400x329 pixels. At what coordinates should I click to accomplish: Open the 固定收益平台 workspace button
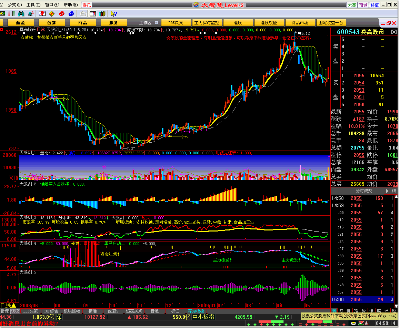(x=331, y=23)
